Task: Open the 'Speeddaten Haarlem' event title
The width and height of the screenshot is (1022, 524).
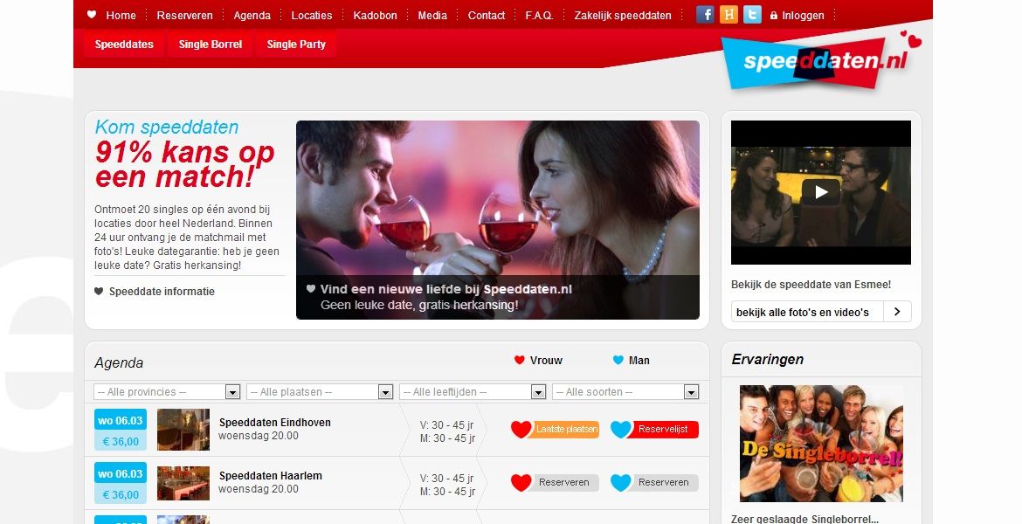Action: pos(271,476)
